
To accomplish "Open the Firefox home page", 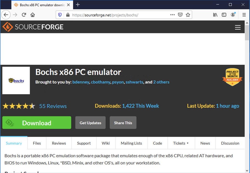I will 33,15.
